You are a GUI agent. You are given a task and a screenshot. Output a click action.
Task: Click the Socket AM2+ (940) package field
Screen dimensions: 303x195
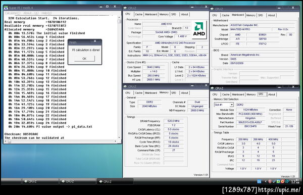pyautogui.click(x=166, y=32)
